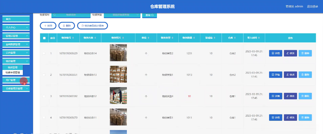The height and width of the screenshot is (134, 323).
Task: Click 修改 for 物资名称14
Action: click(x=290, y=53)
